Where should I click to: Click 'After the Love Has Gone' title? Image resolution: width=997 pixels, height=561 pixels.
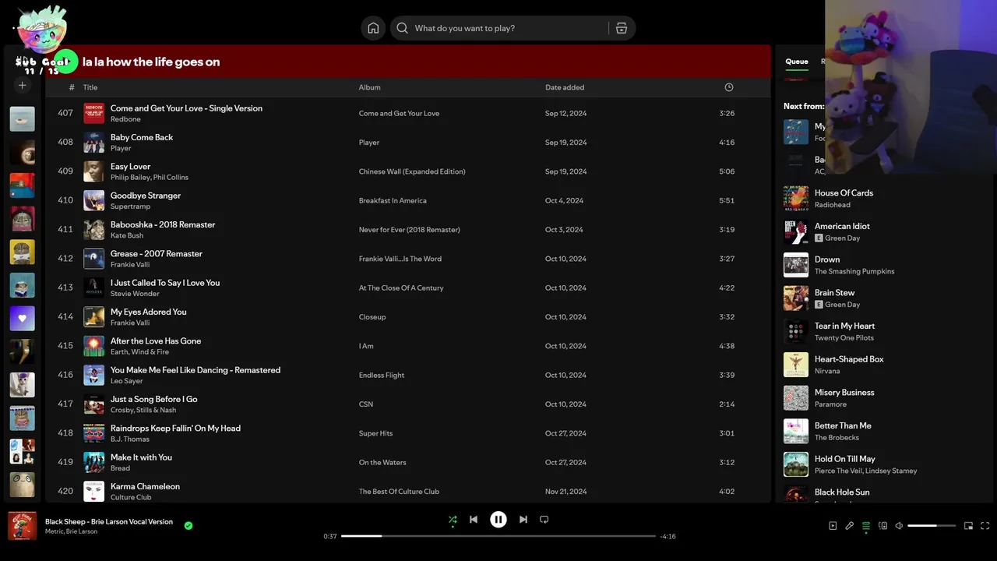point(156,341)
